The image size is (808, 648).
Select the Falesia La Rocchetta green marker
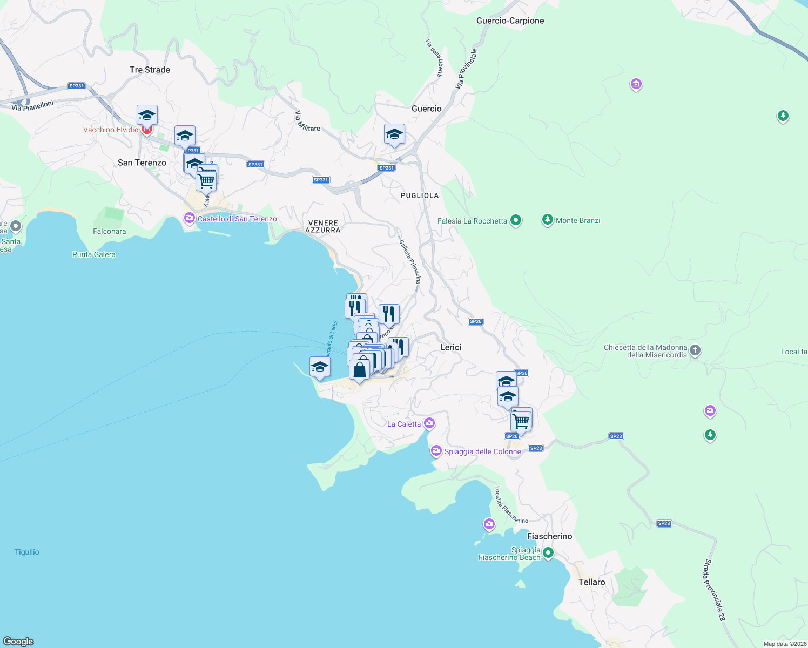click(x=515, y=219)
